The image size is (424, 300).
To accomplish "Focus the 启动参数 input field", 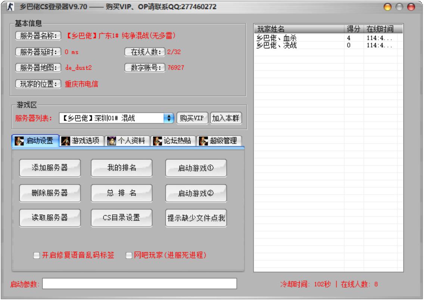I will (x=140, y=284).
